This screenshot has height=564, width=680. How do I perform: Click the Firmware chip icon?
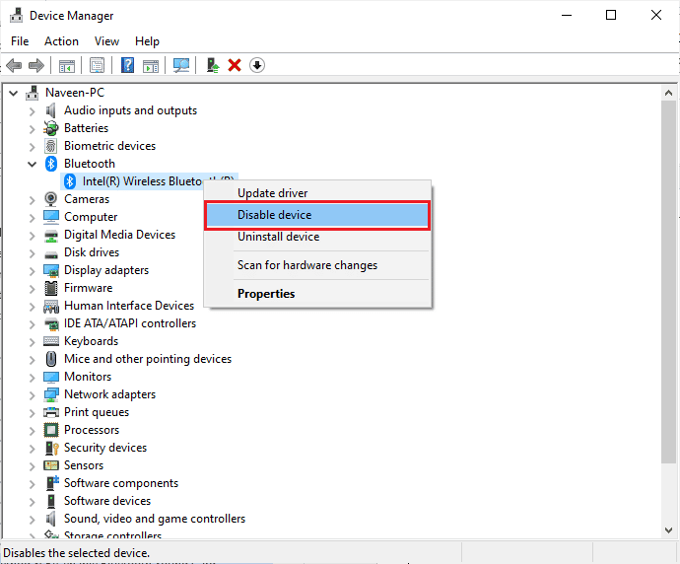pos(51,288)
